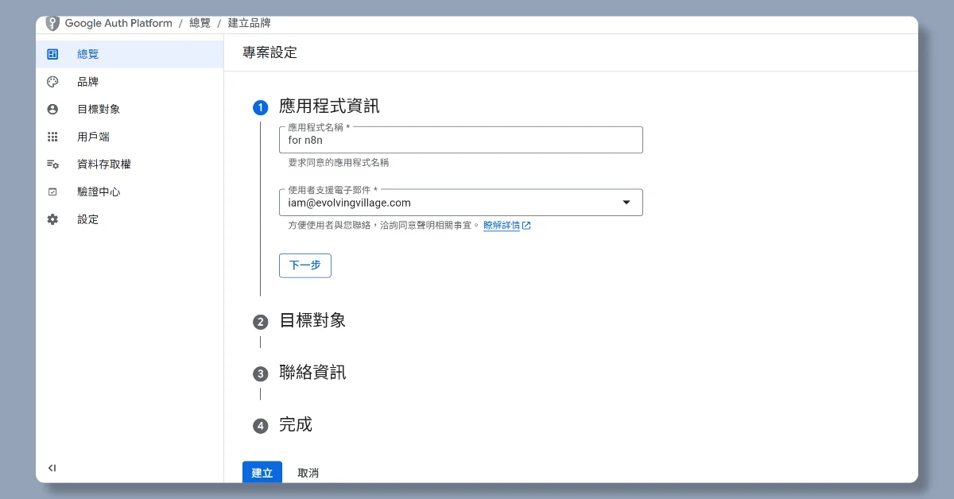Open the 使用者支援電子郵件 dropdown
Viewport: 954px width, 499px height.
(460, 203)
